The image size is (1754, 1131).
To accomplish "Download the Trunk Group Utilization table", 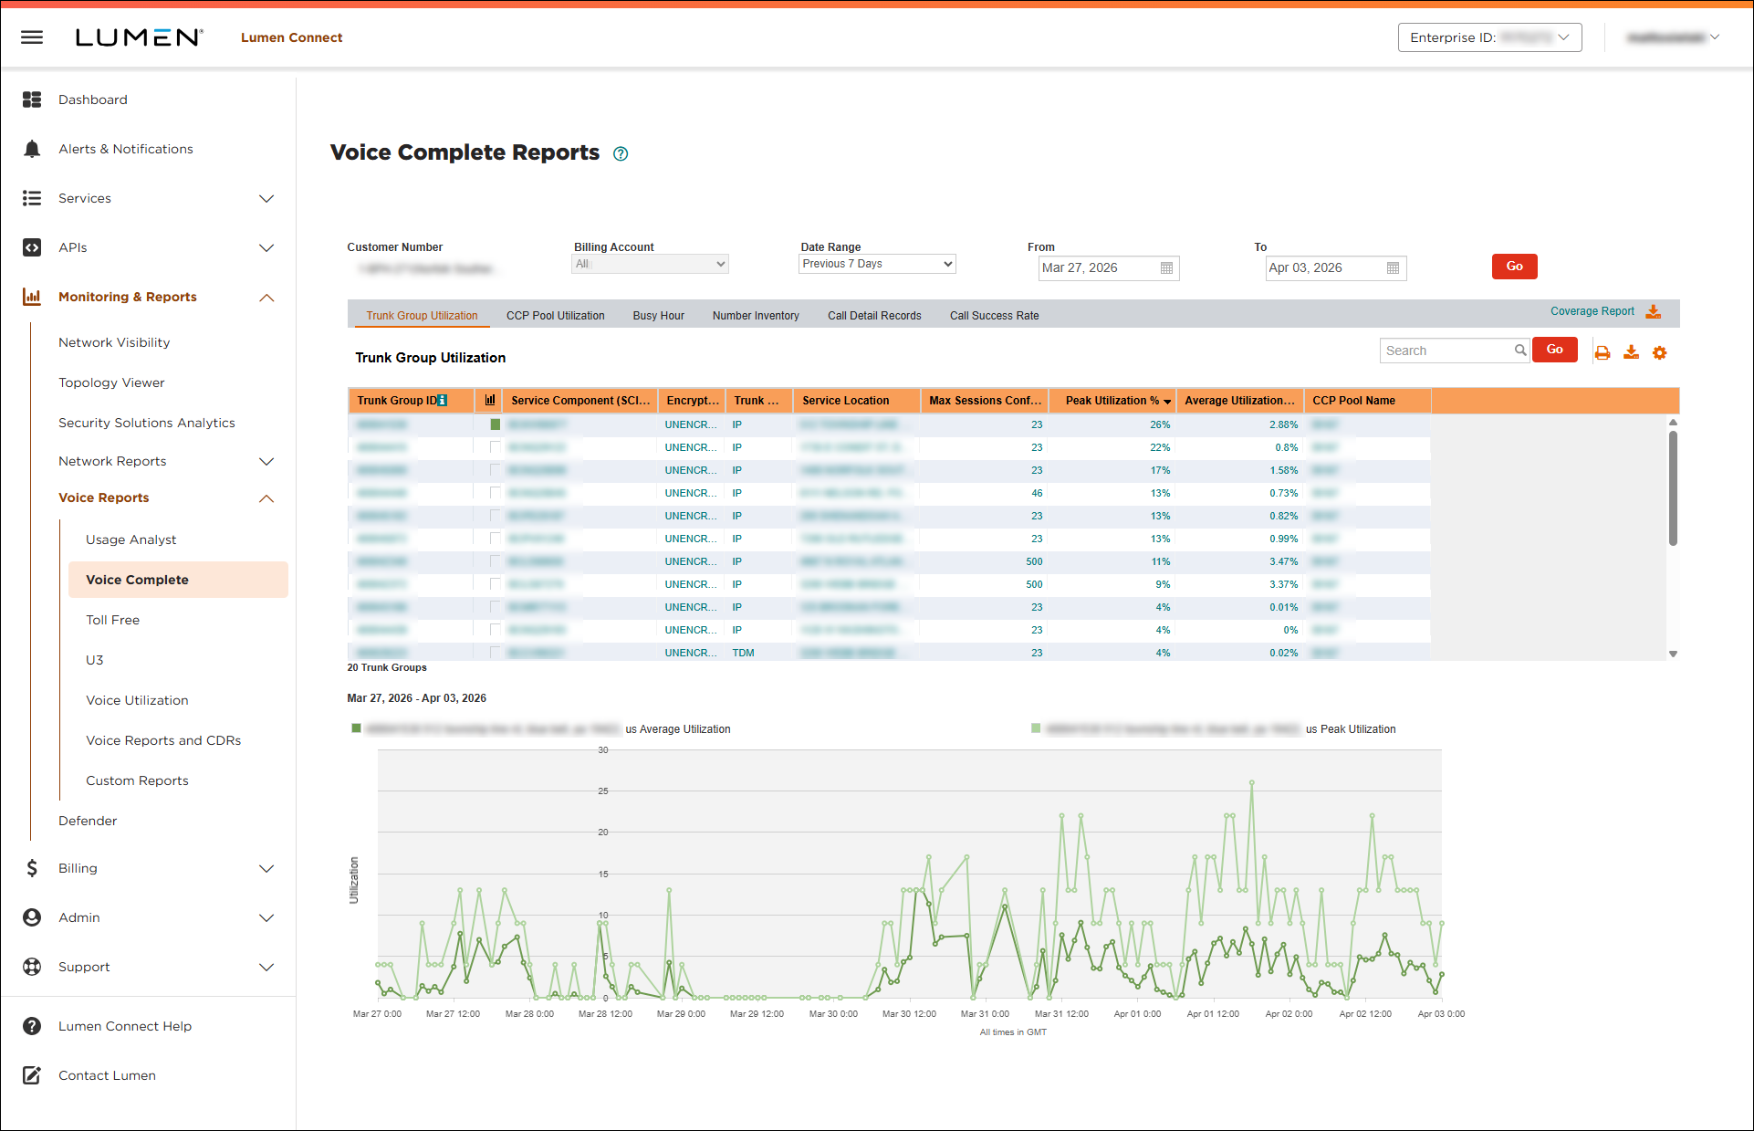I will click(x=1631, y=352).
